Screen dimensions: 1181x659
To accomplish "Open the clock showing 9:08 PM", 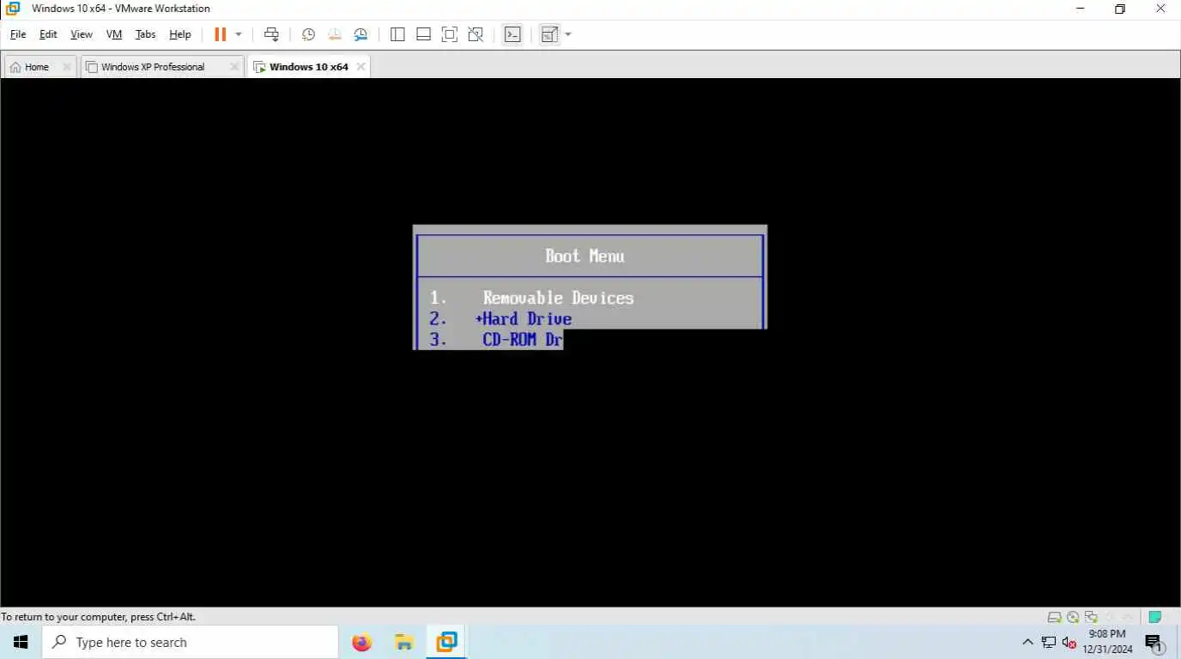I will [x=1107, y=642].
